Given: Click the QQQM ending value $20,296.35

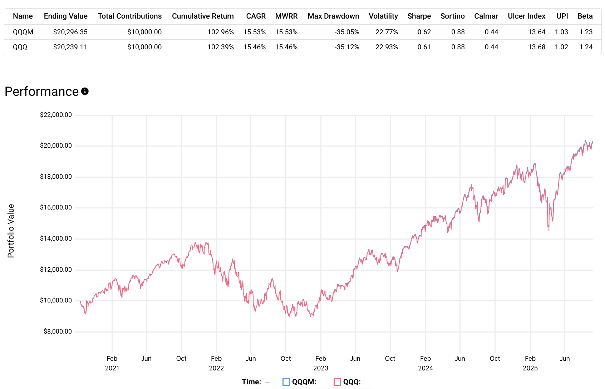Looking at the screenshot, I should 70,32.
